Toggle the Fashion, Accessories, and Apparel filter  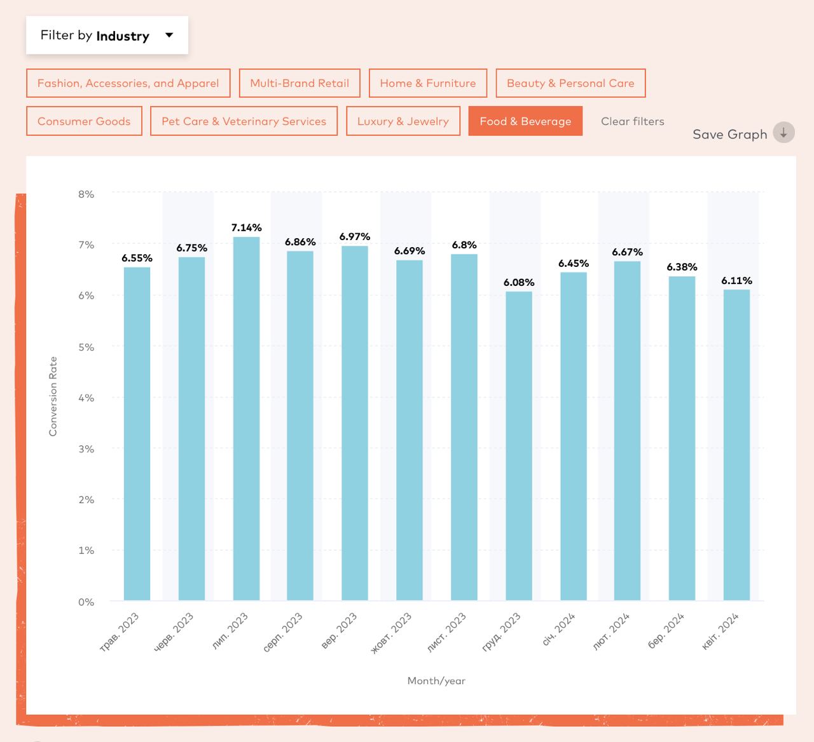coord(128,83)
